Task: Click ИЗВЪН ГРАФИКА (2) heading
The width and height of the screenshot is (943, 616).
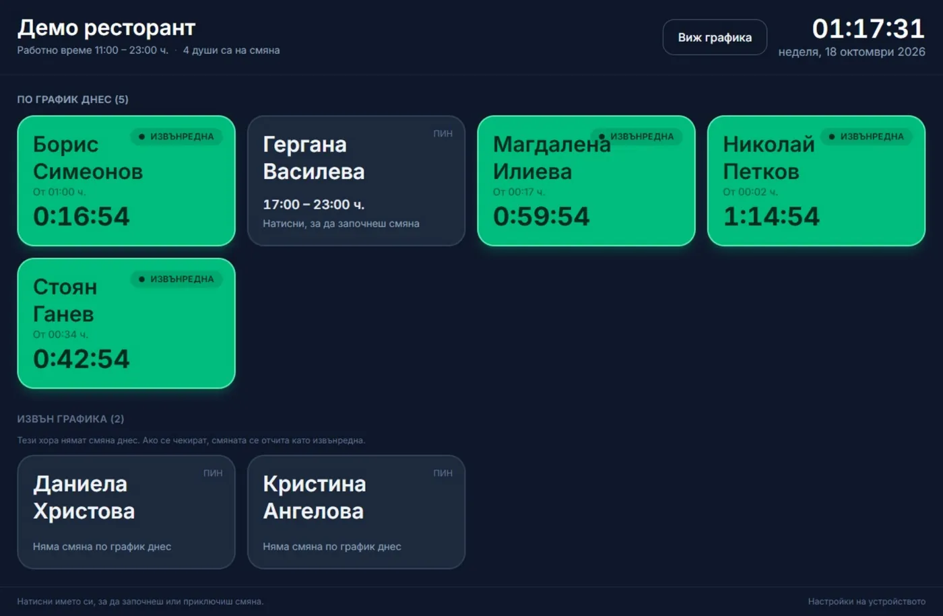Action: pos(71,419)
